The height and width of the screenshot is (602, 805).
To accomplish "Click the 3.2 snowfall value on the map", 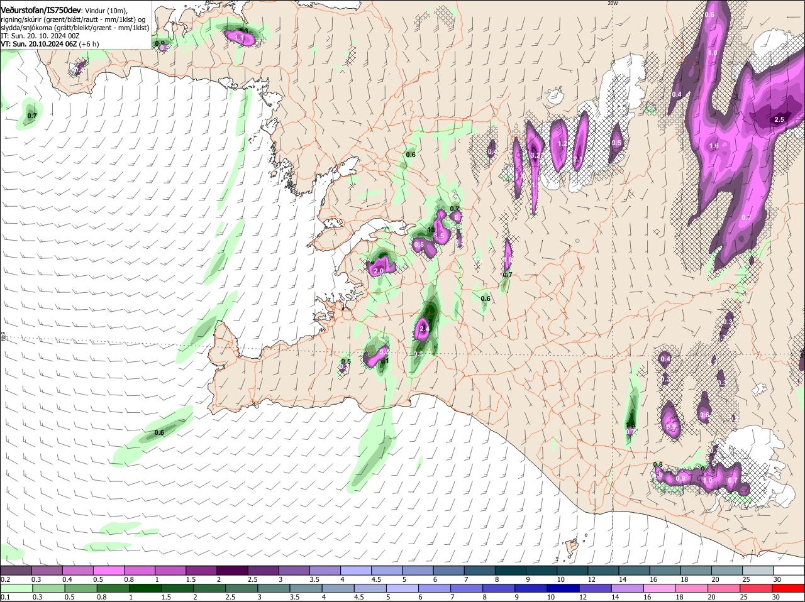I will [x=535, y=155].
